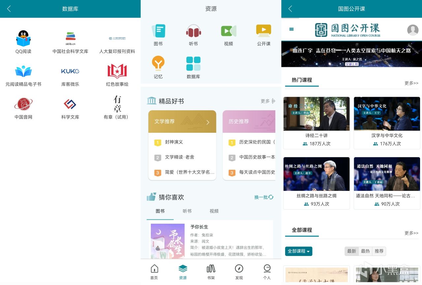The image size is (422, 285).
Task: Open the 心连广宇 space exploration banner
Action: click(351, 54)
